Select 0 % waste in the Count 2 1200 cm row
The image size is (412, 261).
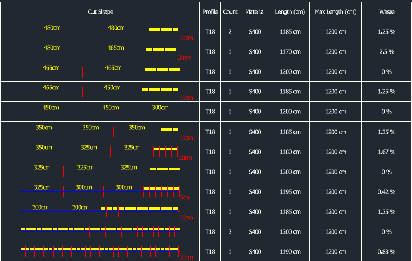(387, 232)
